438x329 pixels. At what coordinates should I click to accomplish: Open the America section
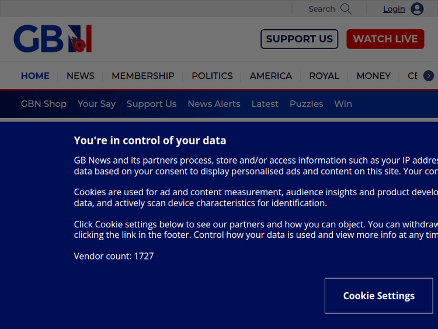coord(270,76)
